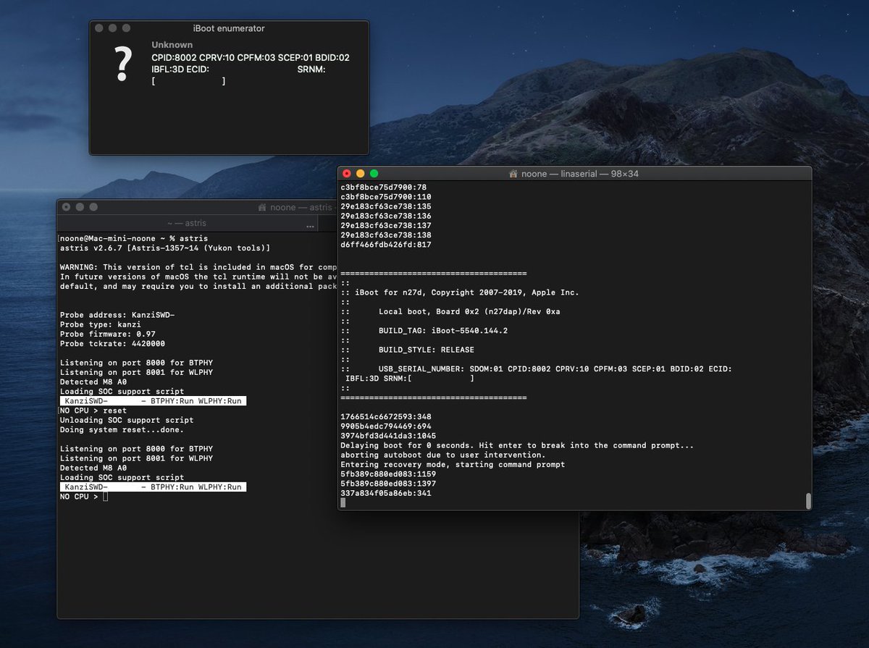
Task: Click 'BUILD_TAG: iBoot-5540.144.2' line
Action: (x=443, y=330)
